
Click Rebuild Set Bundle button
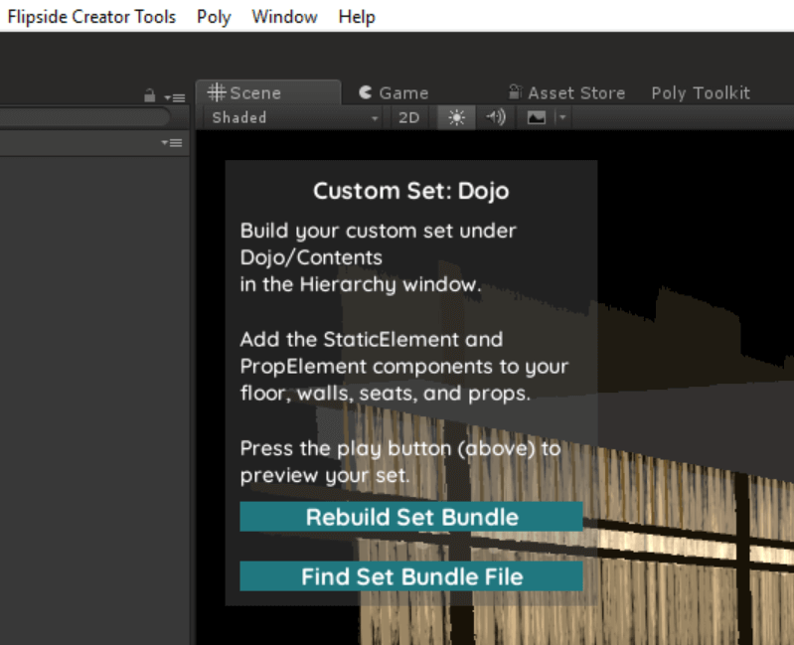(411, 517)
